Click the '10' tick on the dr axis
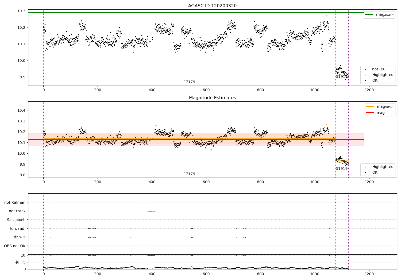The height and width of the screenshot is (280, 401). coord(23,255)
